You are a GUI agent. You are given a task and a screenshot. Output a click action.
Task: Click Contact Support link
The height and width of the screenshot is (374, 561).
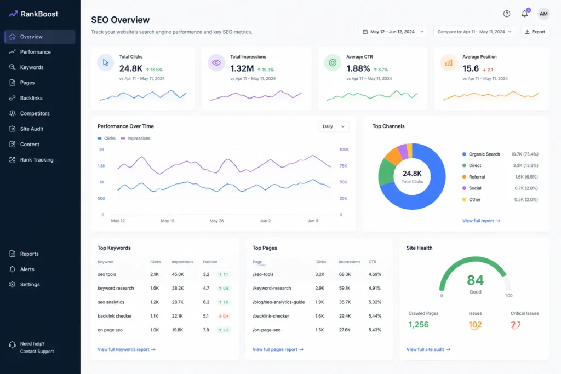click(x=37, y=352)
